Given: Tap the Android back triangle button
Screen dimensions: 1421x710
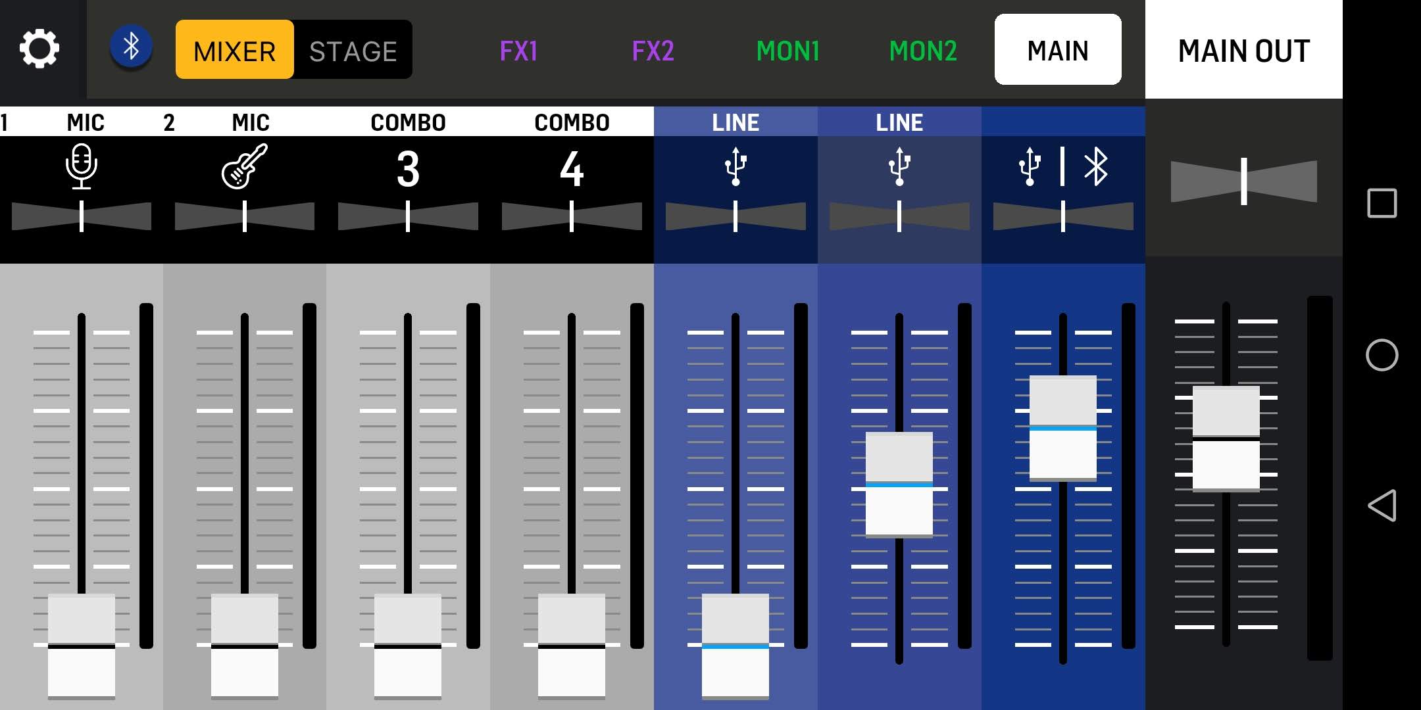Looking at the screenshot, I should point(1382,506).
